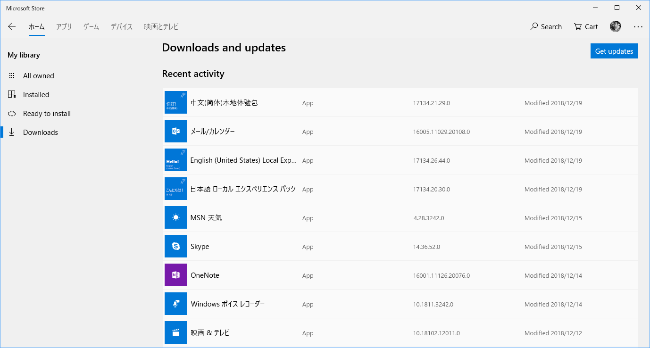
Task: Open 中文(简体)本地体验包 entry name
Action: [224, 103]
